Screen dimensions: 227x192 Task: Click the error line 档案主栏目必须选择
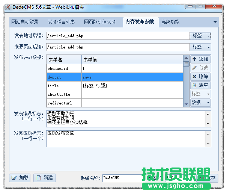coord(67,122)
